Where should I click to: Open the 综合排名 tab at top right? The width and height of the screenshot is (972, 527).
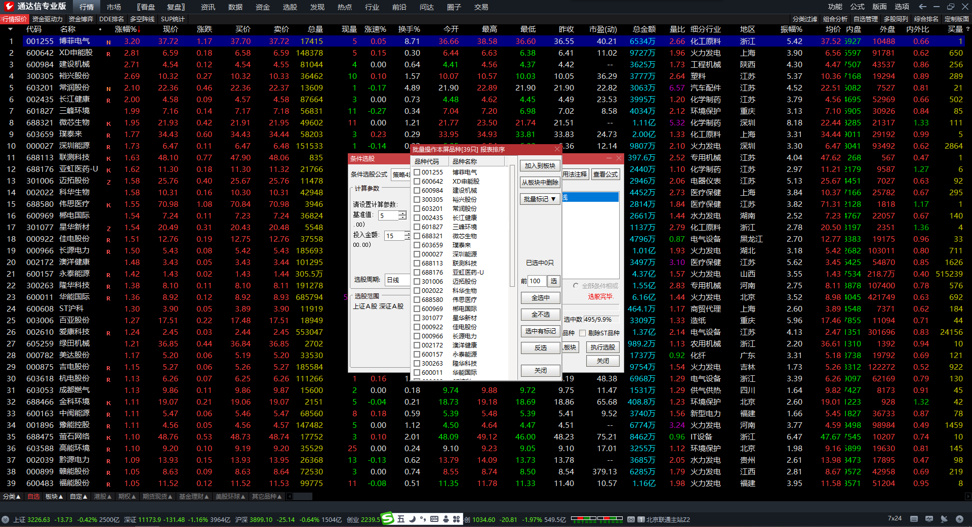click(x=926, y=19)
